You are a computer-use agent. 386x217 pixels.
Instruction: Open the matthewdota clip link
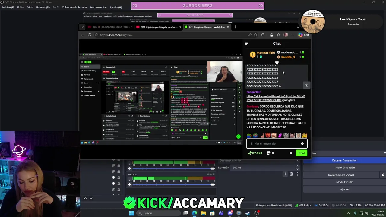pyautogui.click(x=276, y=98)
